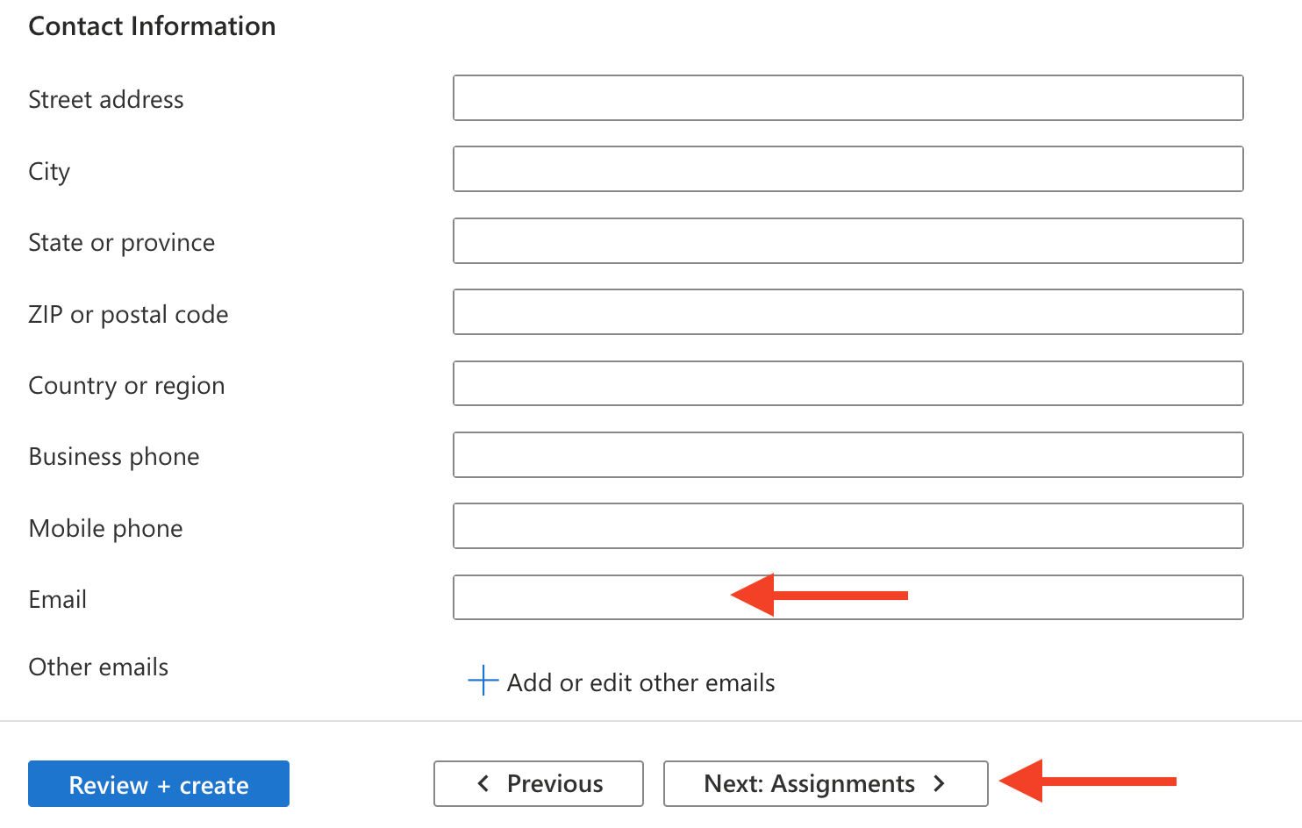The height and width of the screenshot is (828, 1302).
Task: Focus the Email input field
Action: pos(848,598)
